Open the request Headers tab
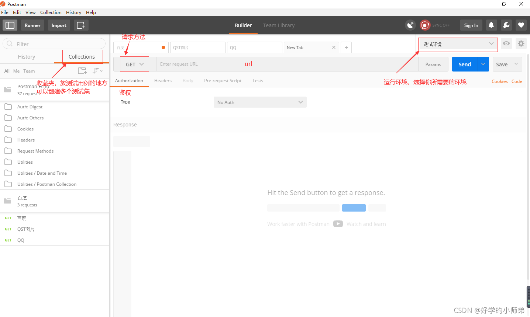This screenshot has height=317, width=530. coord(163,81)
